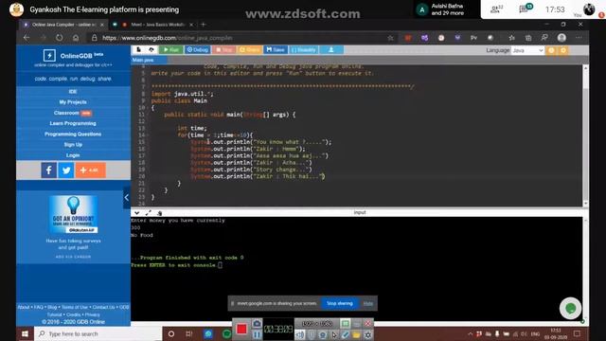Save the code with Save button
This screenshot has width=606, height=341.
(x=276, y=50)
